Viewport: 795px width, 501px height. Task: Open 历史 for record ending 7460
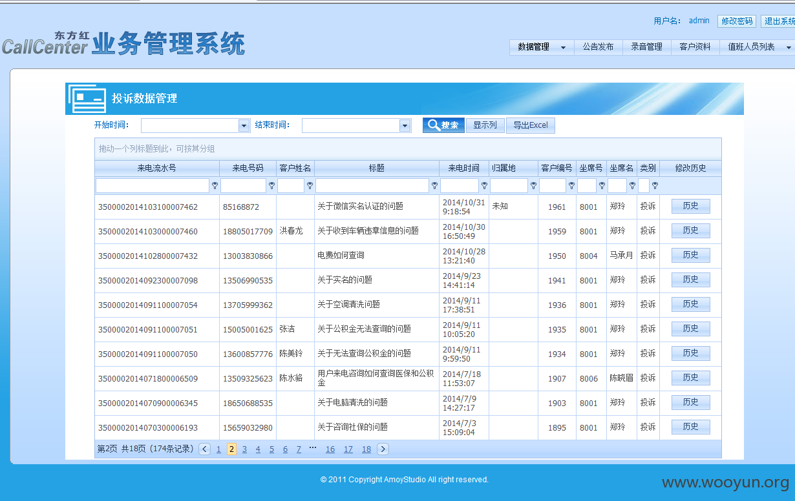pyautogui.click(x=690, y=230)
